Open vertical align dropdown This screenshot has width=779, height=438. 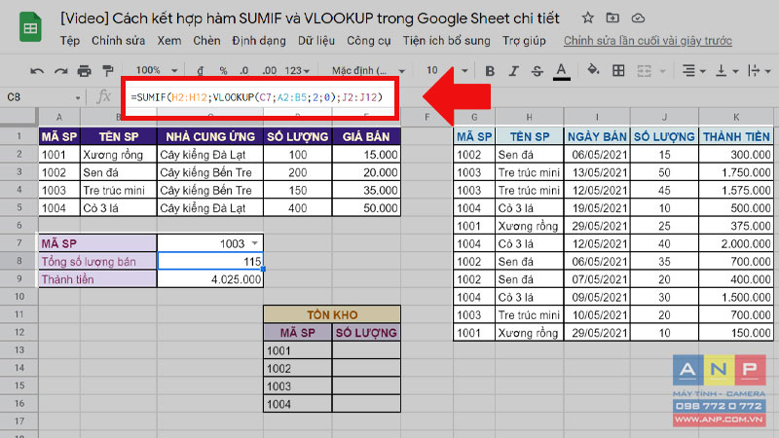coord(726,71)
